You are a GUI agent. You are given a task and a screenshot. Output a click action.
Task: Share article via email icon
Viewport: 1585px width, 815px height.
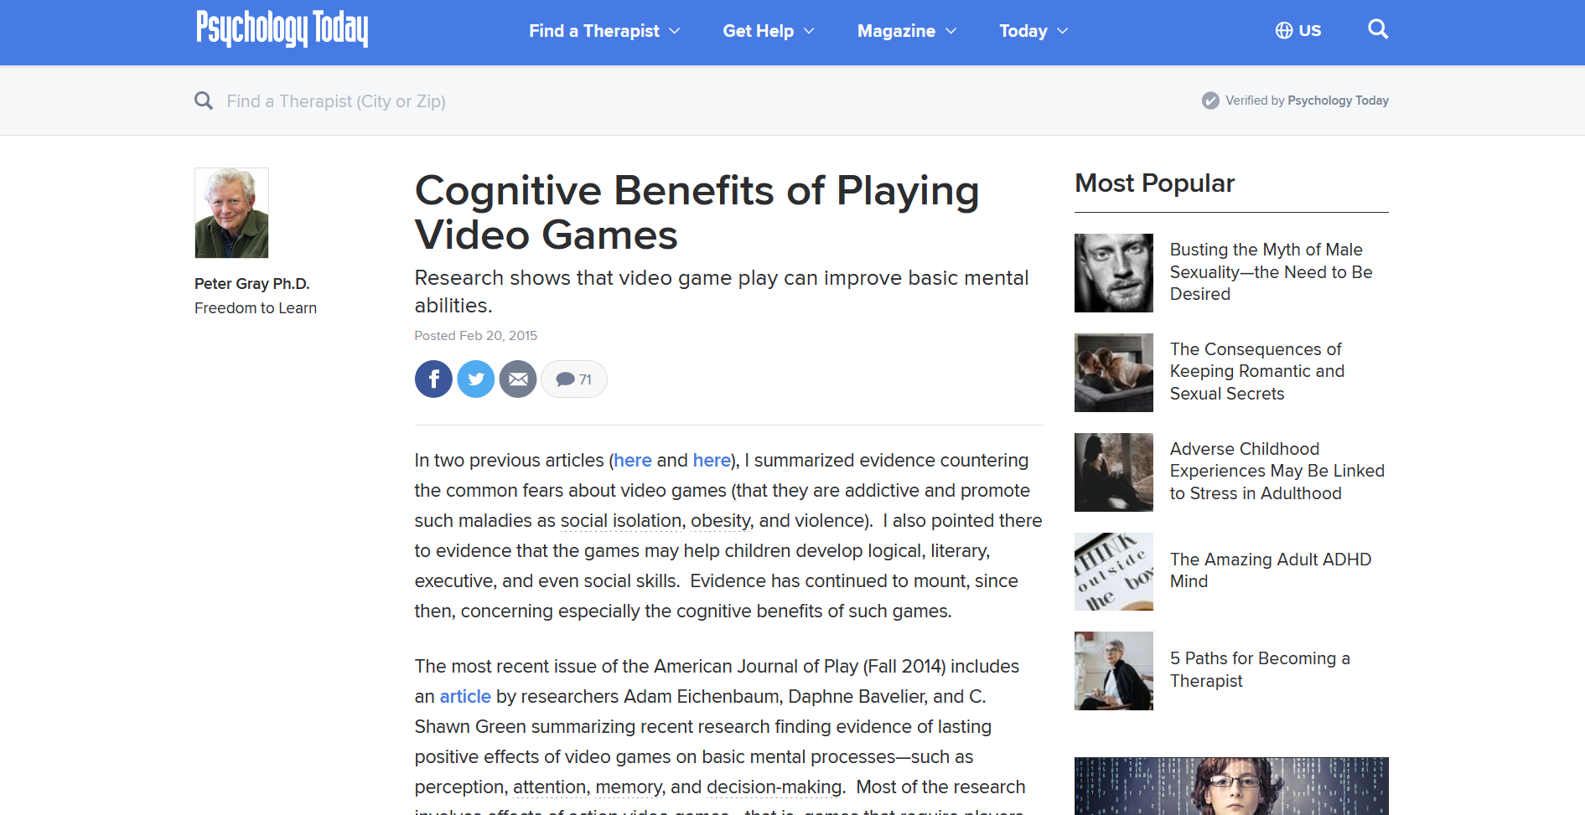point(518,379)
